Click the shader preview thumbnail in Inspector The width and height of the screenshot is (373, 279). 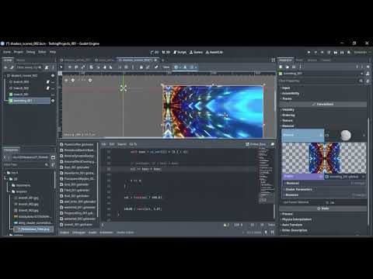324,158
